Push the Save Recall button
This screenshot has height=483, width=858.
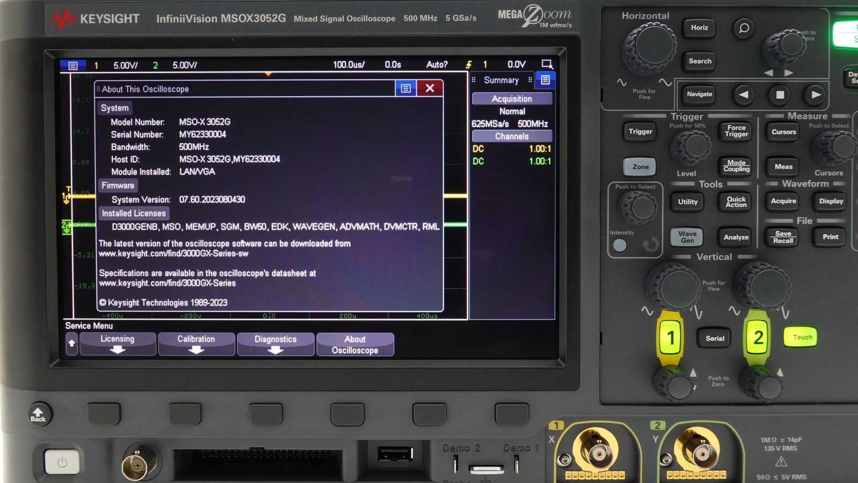tap(783, 237)
